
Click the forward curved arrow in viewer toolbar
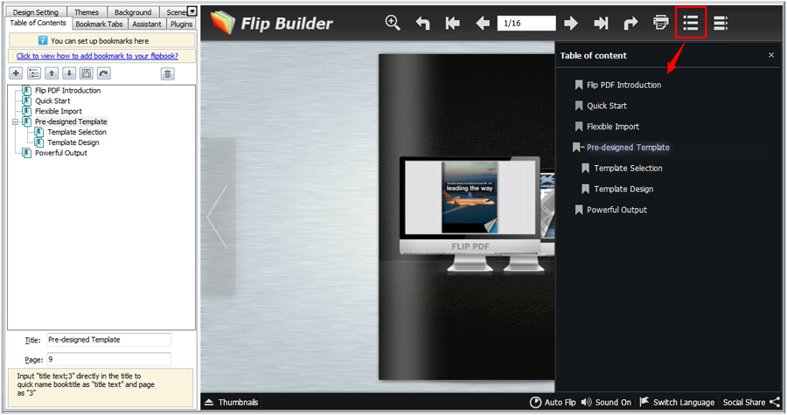click(x=630, y=23)
